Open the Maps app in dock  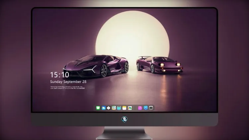114,108
